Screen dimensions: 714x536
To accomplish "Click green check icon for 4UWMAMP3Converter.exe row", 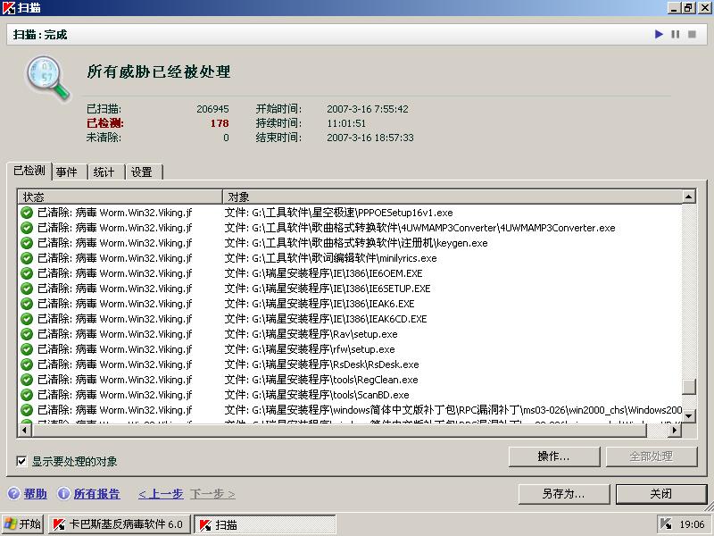I will [x=27, y=228].
